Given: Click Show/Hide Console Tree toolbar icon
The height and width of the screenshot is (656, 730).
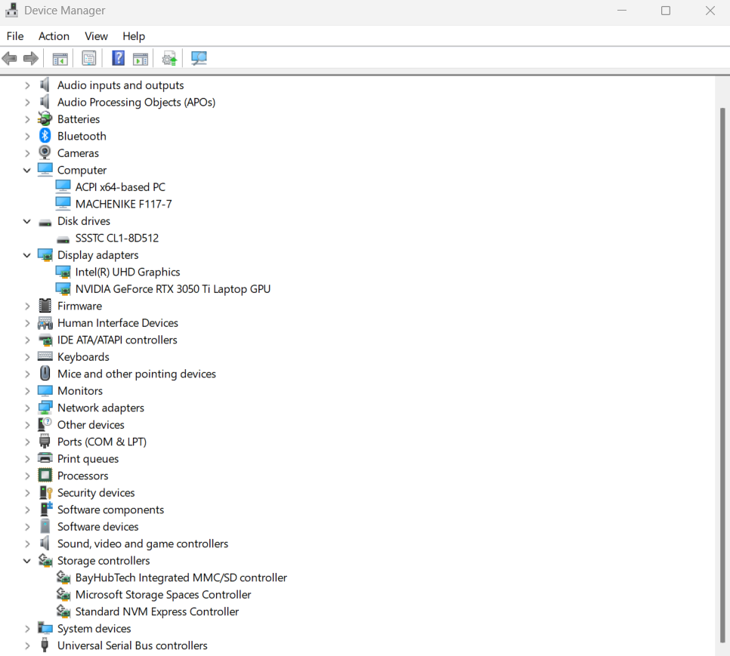Looking at the screenshot, I should pyautogui.click(x=60, y=59).
